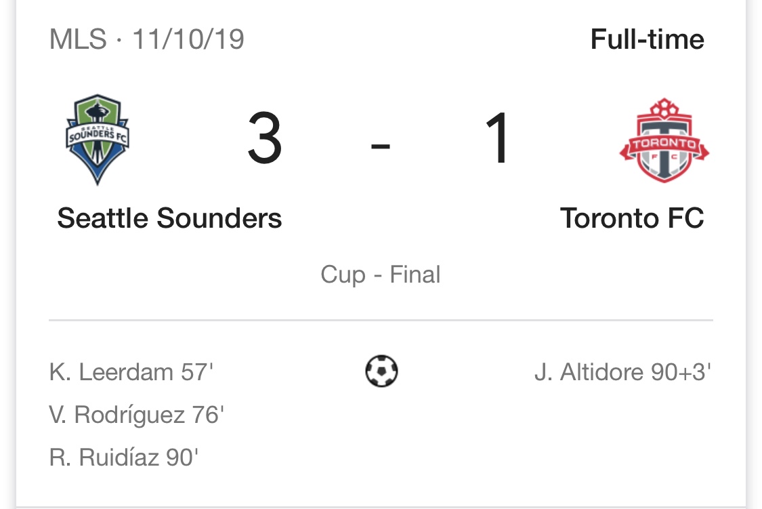Click the soccer ball goals icon
762x509 pixels.
click(x=381, y=371)
